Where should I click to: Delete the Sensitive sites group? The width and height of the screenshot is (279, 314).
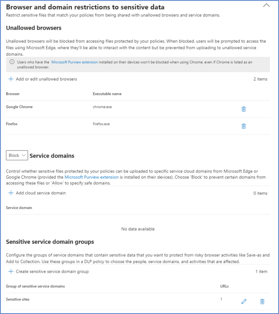click(x=262, y=301)
